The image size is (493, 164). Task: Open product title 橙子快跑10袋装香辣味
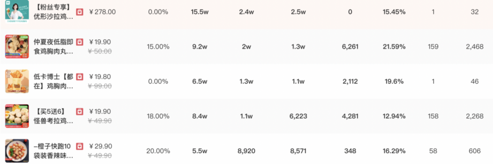tap(53, 151)
